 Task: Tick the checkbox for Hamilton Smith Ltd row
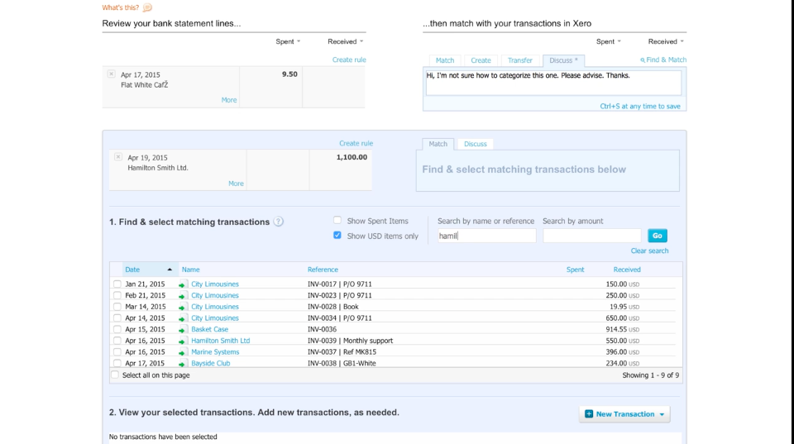point(117,341)
